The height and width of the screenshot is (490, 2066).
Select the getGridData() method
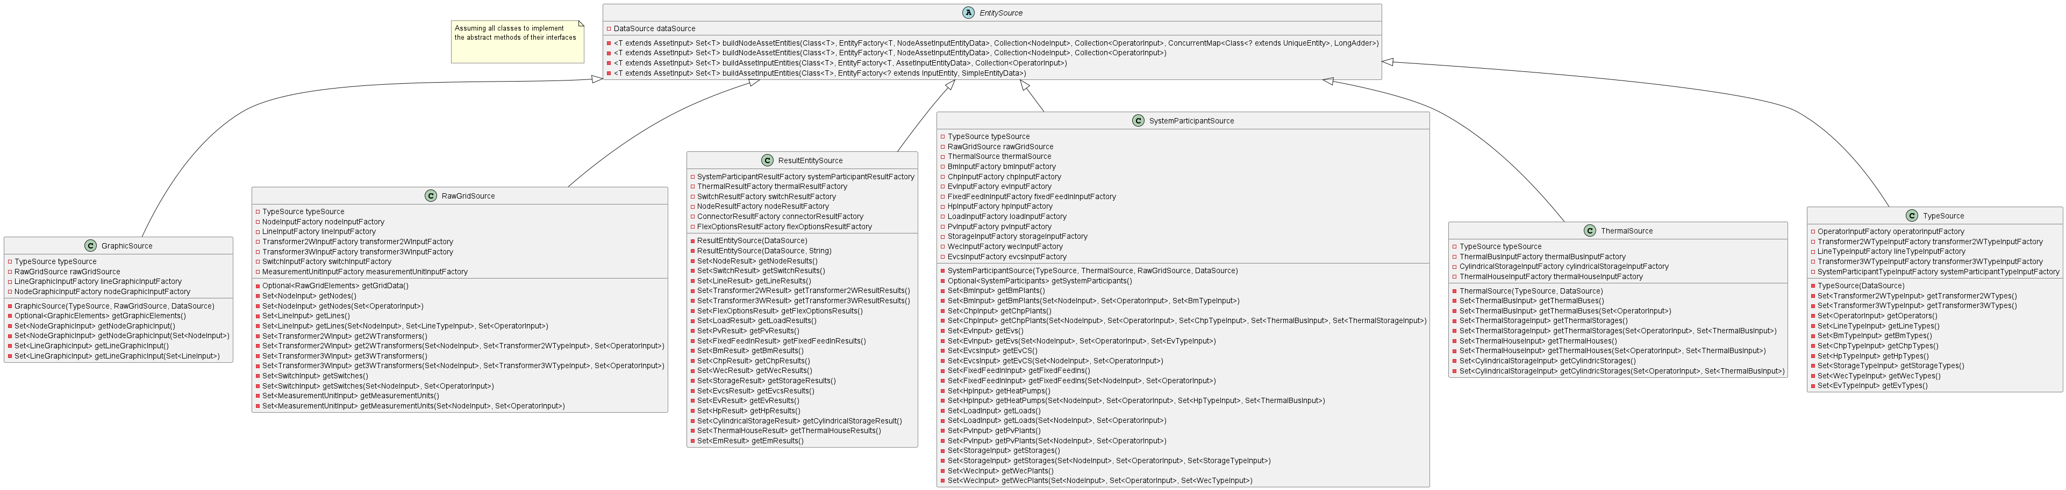click(x=335, y=286)
